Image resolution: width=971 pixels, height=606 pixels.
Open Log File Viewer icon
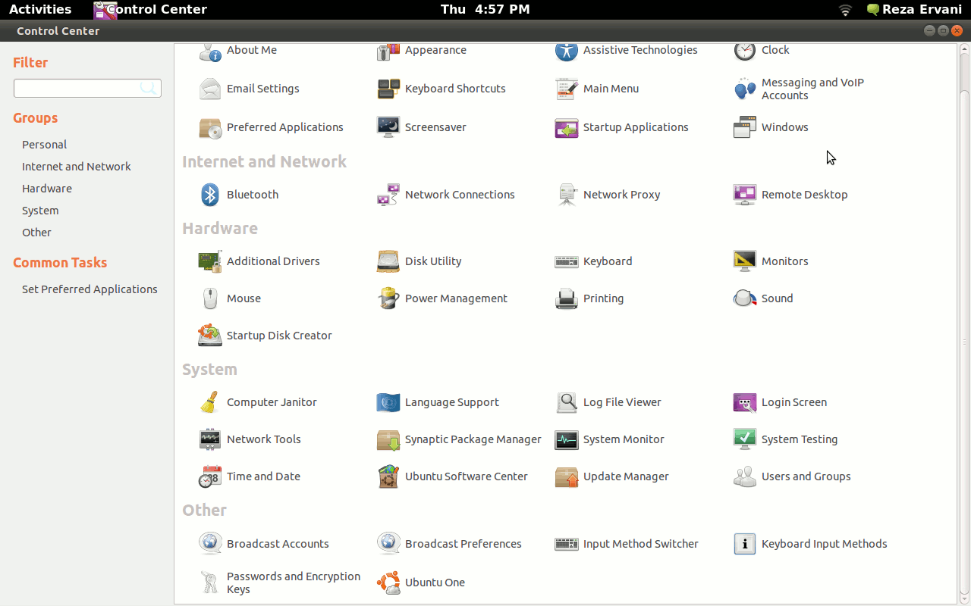567,402
